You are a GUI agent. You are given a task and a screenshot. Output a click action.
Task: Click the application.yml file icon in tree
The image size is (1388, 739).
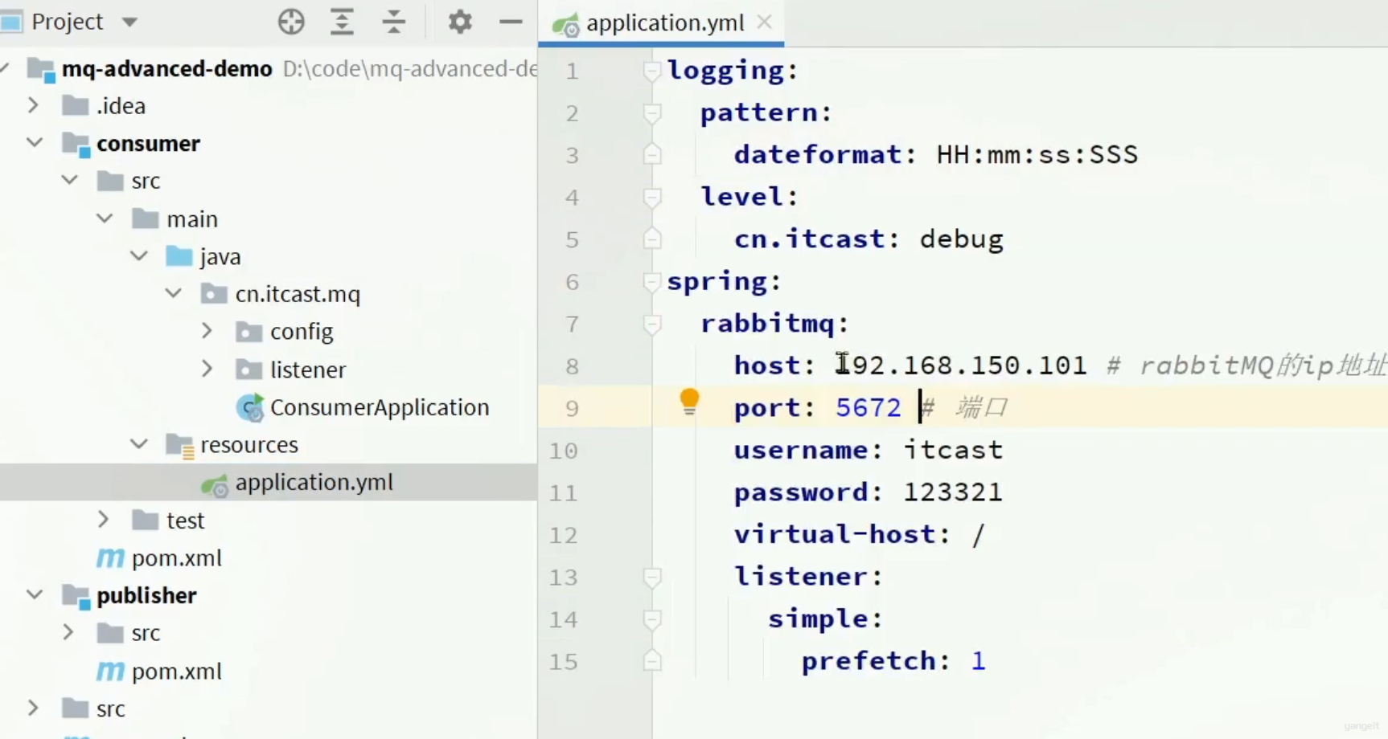(215, 484)
